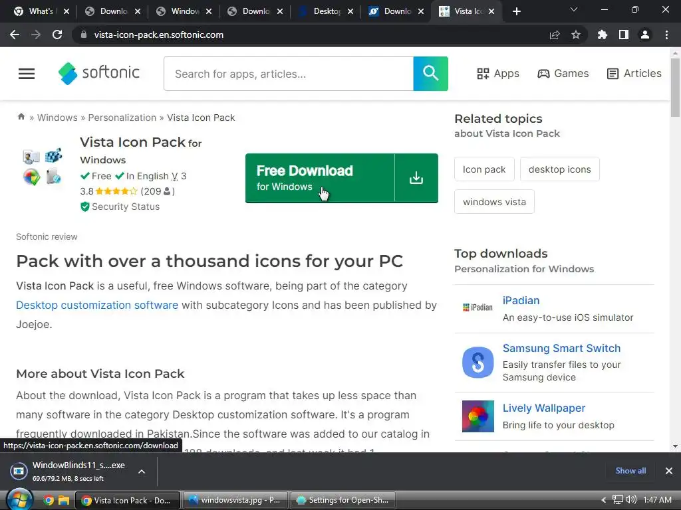Click Personalization in the breadcrumb
The height and width of the screenshot is (510, 681).
coord(122,118)
